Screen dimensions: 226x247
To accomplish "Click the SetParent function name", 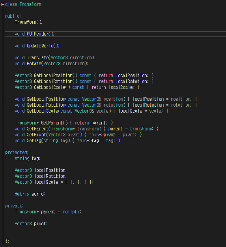I will tap(38, 129).
